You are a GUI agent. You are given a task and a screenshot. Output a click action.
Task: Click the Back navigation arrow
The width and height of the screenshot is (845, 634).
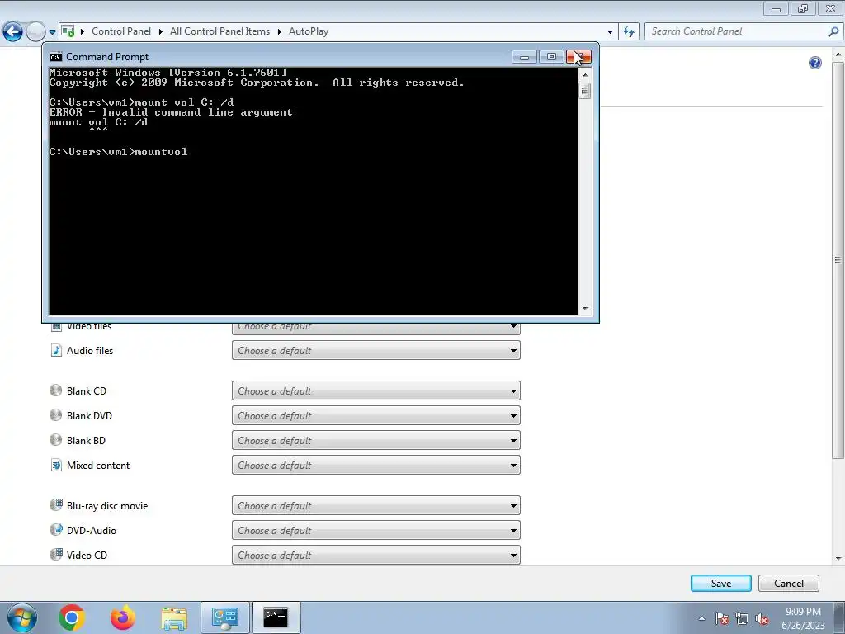[x=13, y=32]
